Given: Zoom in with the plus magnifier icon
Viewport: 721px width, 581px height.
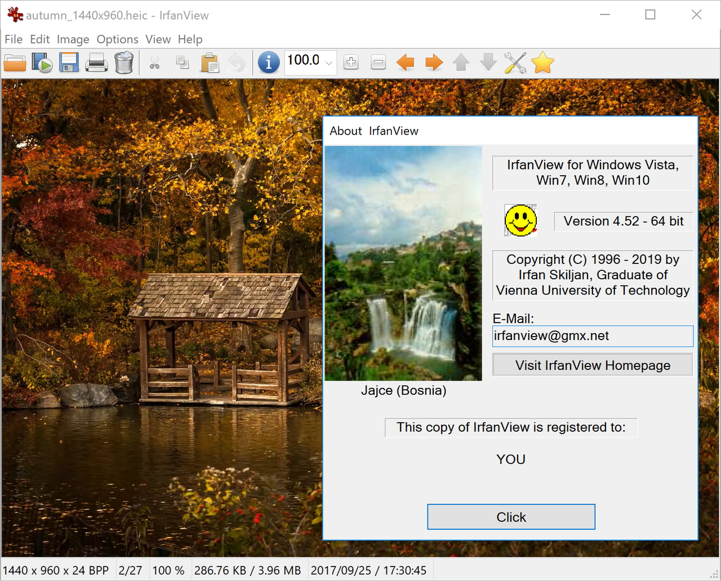Looking at the screenshot, I should point(351,62).
